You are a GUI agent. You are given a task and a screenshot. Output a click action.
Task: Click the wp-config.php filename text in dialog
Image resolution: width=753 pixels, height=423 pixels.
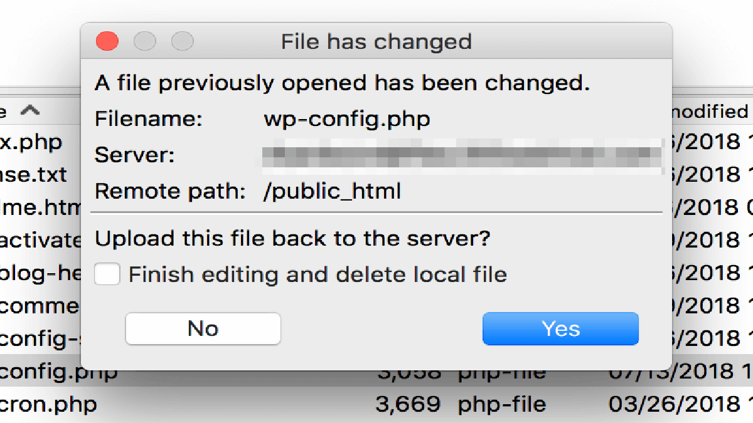347,120
